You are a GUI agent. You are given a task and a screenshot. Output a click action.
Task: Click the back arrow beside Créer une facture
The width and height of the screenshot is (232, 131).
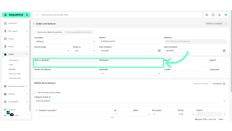click(34, 24)
